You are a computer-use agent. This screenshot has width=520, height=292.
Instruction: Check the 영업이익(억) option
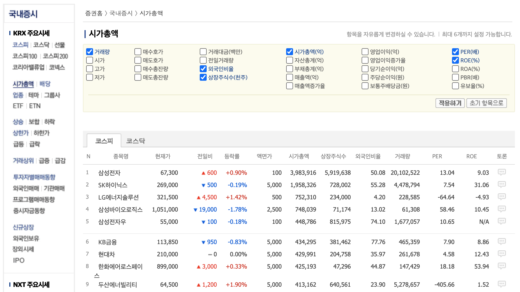[x=365, y=52]
